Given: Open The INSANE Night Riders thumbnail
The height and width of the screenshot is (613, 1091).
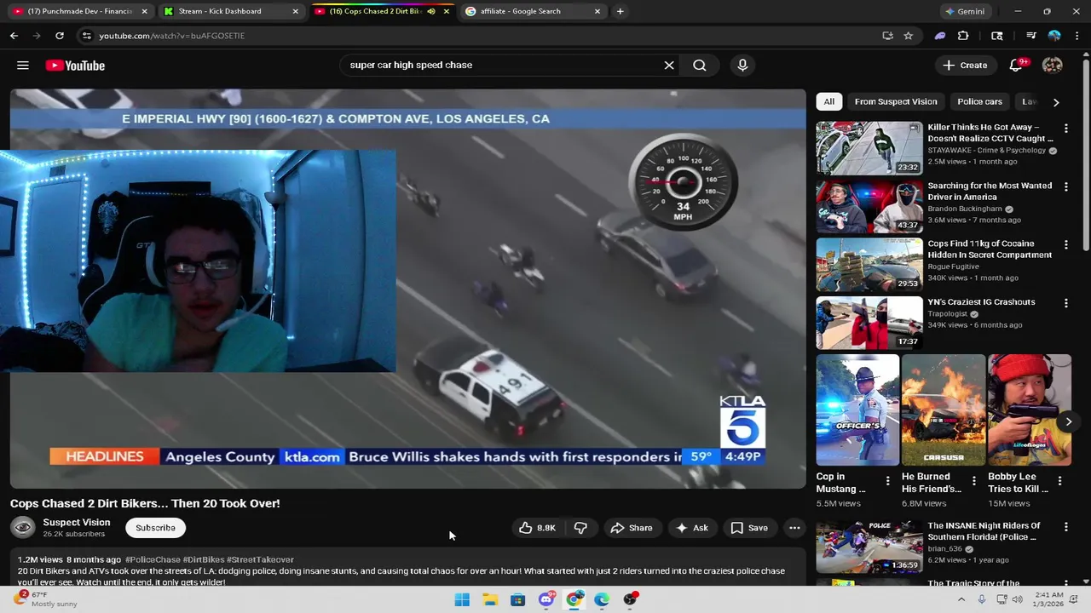Looking at the screenshot, I should click(x=869, y=547).
